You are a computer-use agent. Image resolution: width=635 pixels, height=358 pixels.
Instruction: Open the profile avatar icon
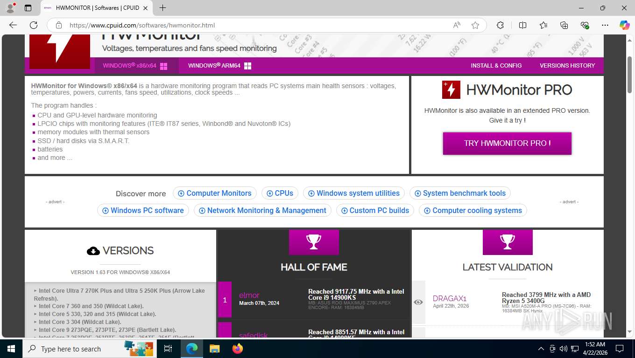point(10,8)
